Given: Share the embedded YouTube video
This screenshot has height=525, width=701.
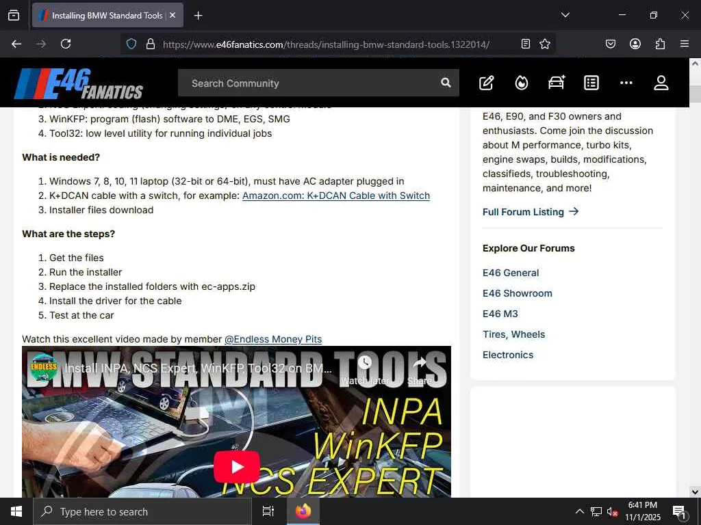Looking at the screenshot, I should [420, 370].
